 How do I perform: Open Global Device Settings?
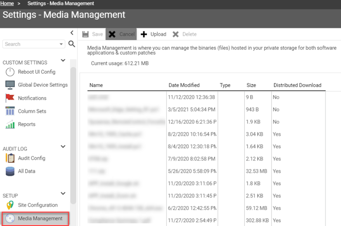click(x=43, y=85)
